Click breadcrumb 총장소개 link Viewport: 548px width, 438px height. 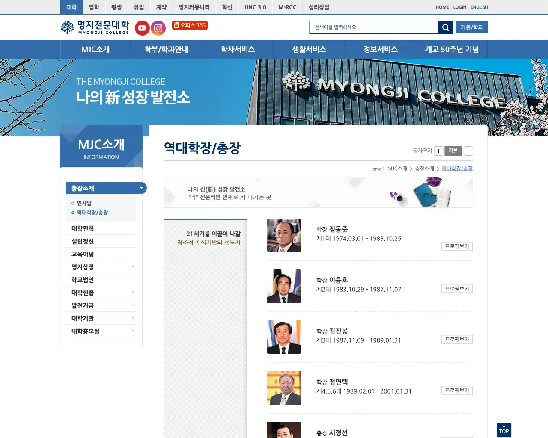click(x=424, y=169)
